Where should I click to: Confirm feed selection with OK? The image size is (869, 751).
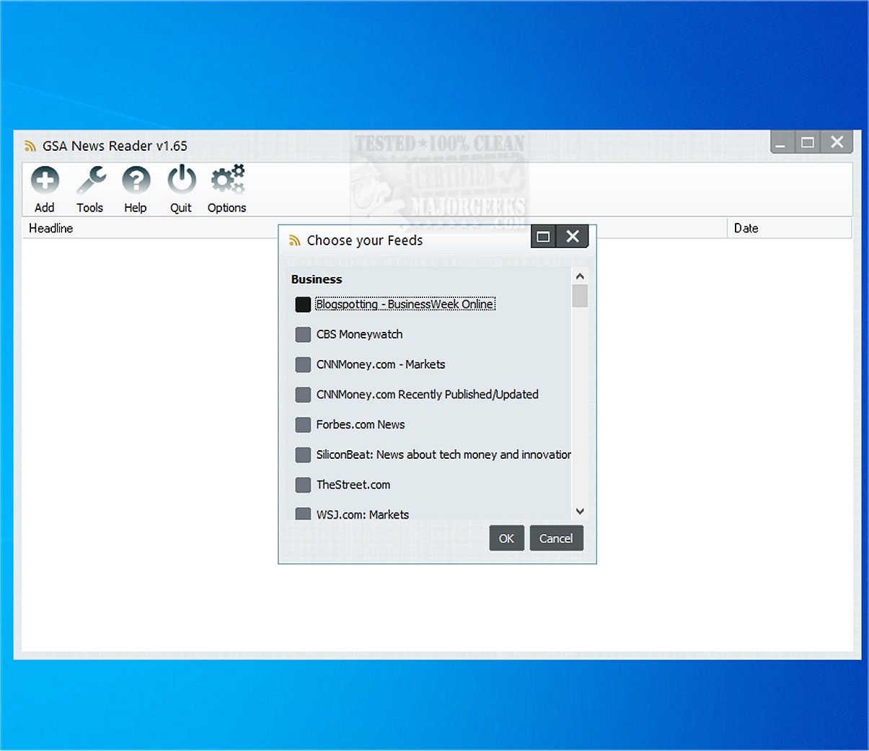coord(506,538)
